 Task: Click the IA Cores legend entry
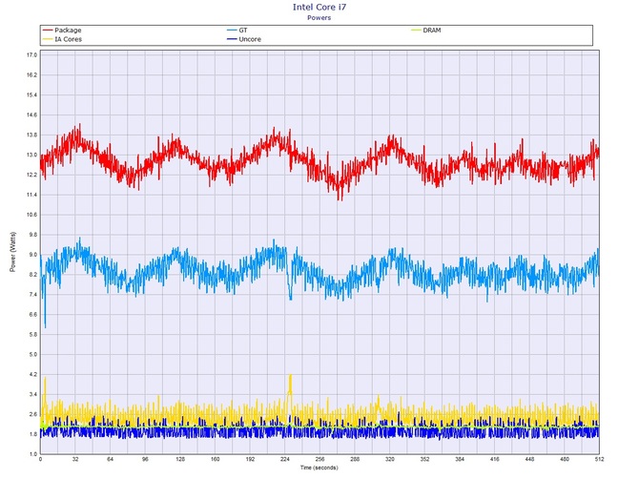point(62,39)
